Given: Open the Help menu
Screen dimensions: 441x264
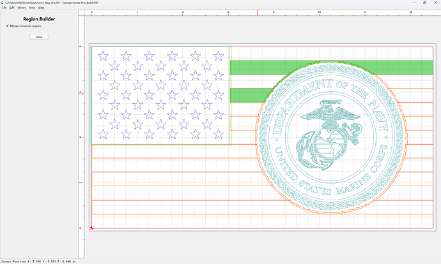Looking at the screenshot, I should point(41,8).
